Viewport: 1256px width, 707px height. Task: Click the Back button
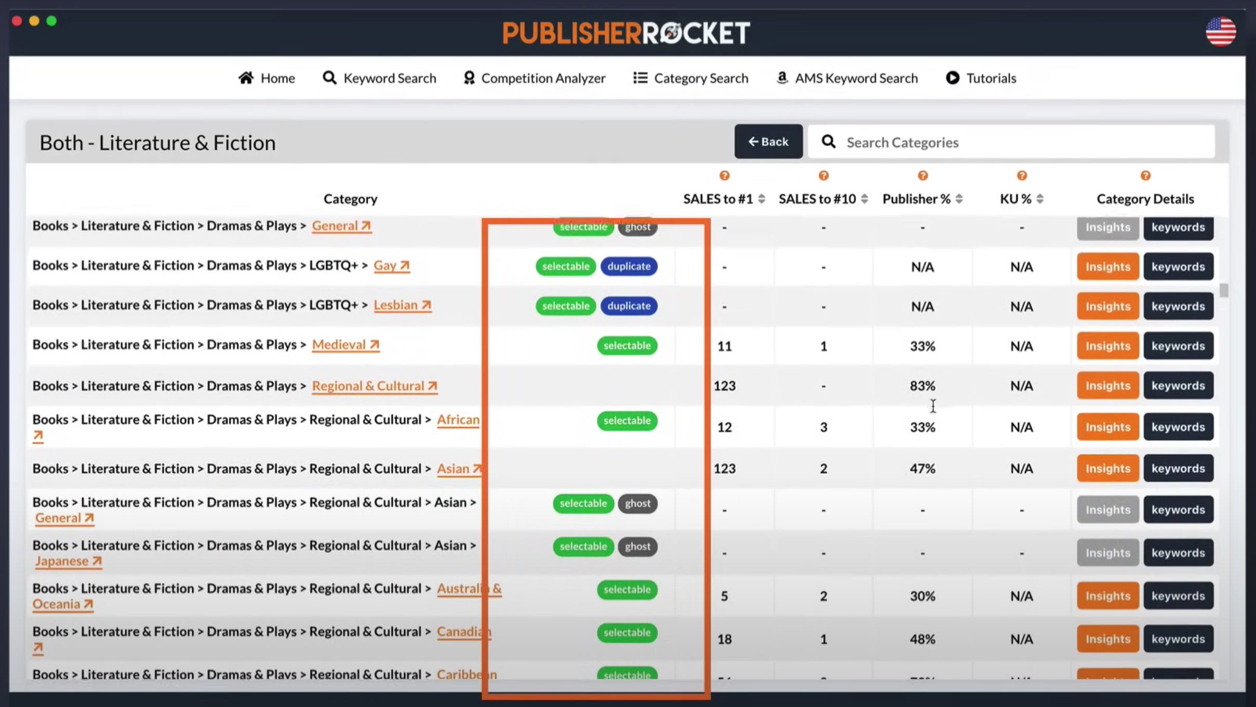(x=768, y=141)
